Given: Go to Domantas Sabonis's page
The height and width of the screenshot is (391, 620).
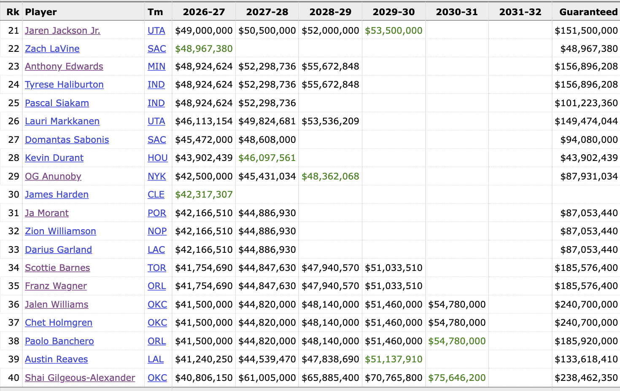Looking at the screenshot, I should [67, 139].
